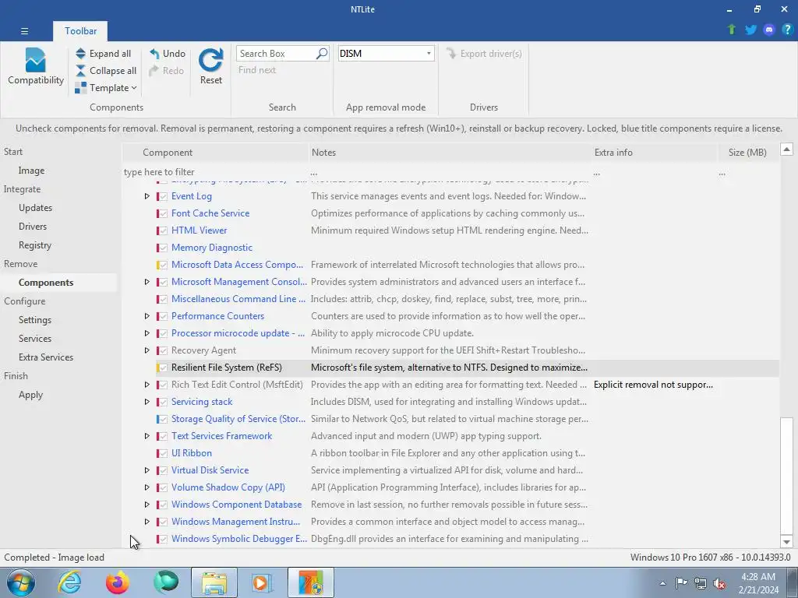
Task: Expand Text Services Framework node
Action: (x=147, y=436)
